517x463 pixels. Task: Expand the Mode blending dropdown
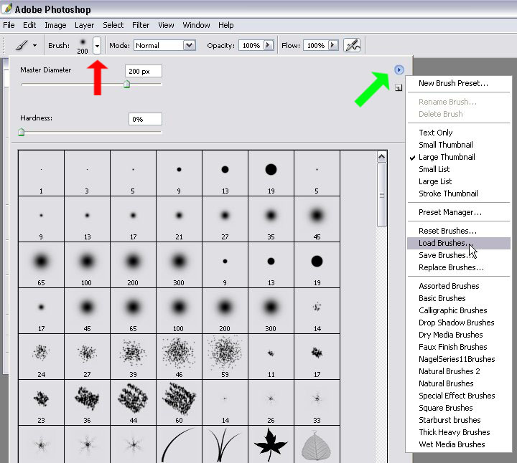point(190,45)
